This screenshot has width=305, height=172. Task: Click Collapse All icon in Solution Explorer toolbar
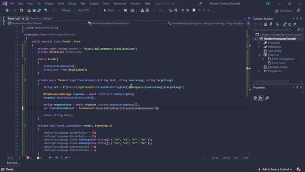pyautogui.click(x=295, y=24)
